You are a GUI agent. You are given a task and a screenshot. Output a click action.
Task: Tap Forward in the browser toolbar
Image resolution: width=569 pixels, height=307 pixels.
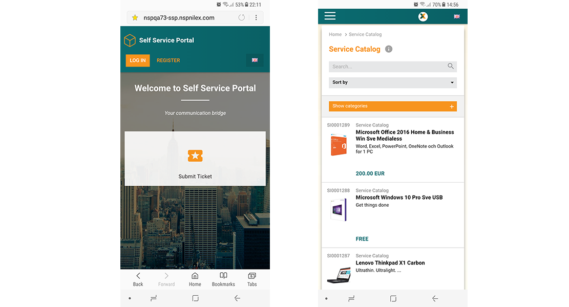(x=166, y=279)
